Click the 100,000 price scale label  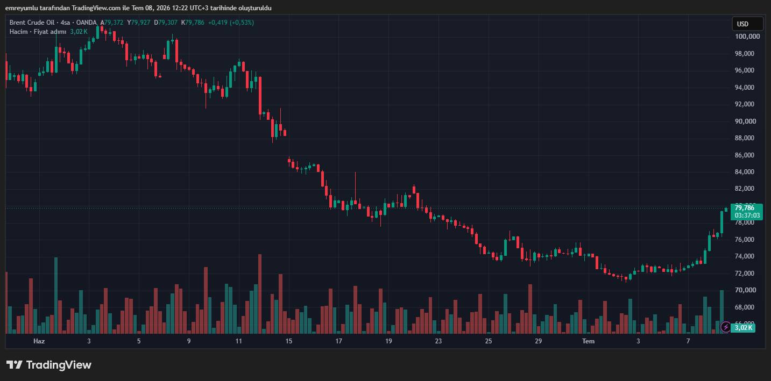coord(747,37)
